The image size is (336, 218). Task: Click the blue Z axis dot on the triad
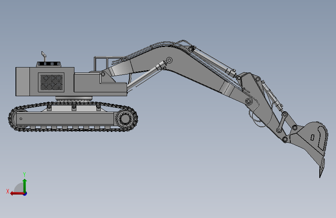click(25, 194)
